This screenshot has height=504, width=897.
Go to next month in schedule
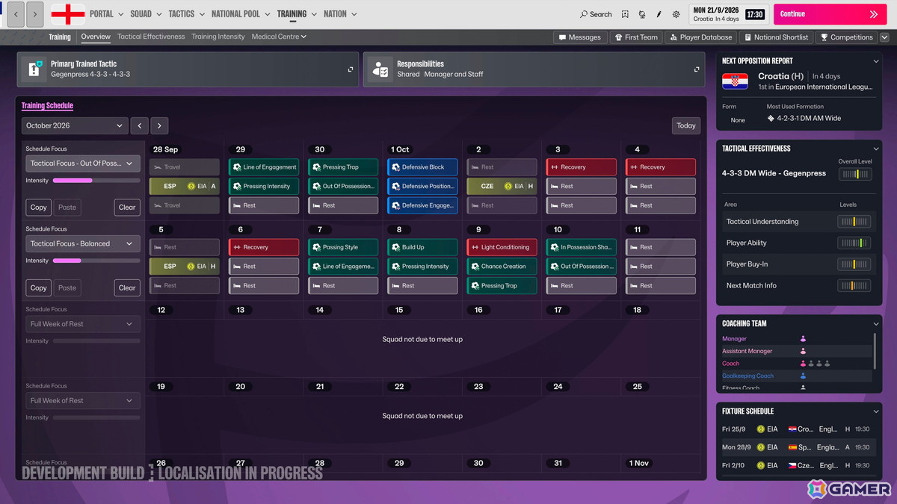(x=159, y=125)
